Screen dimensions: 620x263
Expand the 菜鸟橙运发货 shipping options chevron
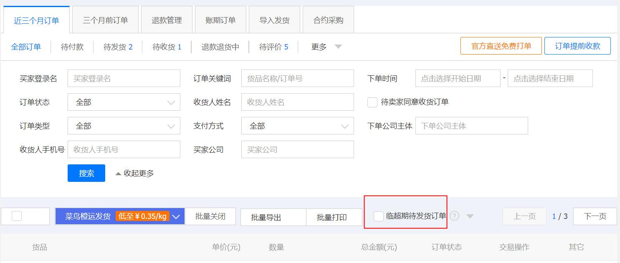(x=176, y=216)
